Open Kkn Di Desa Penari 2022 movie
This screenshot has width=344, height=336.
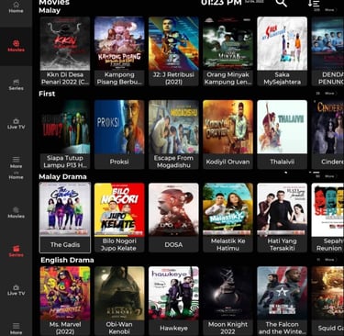[x=65, y=51]
